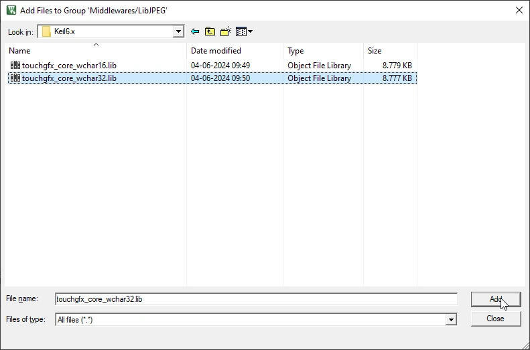The width and height of the screenshot is (530, 350).
Task: Sort files by Date modified column
Action: click(x=235, y=51)
